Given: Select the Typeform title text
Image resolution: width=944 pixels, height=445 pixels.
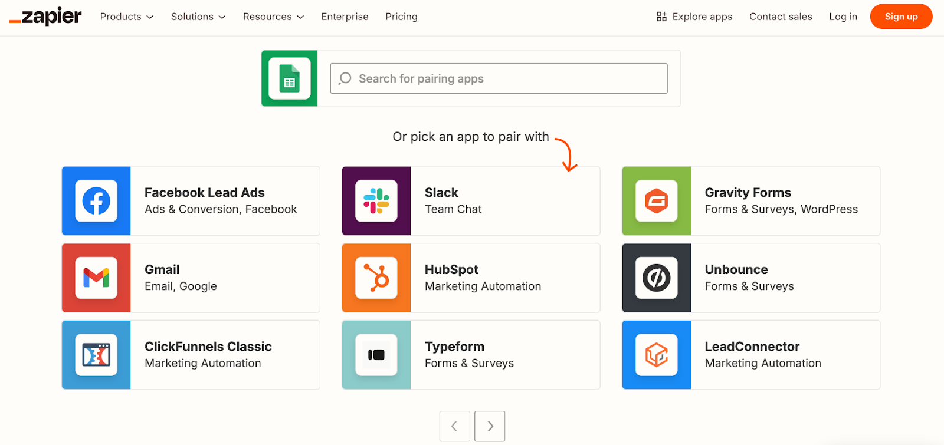Looking at the screenshot, I should [454, 347].
